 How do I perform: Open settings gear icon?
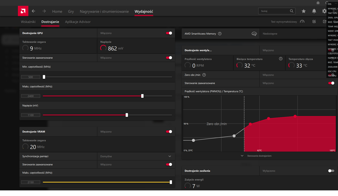point(324,11)
